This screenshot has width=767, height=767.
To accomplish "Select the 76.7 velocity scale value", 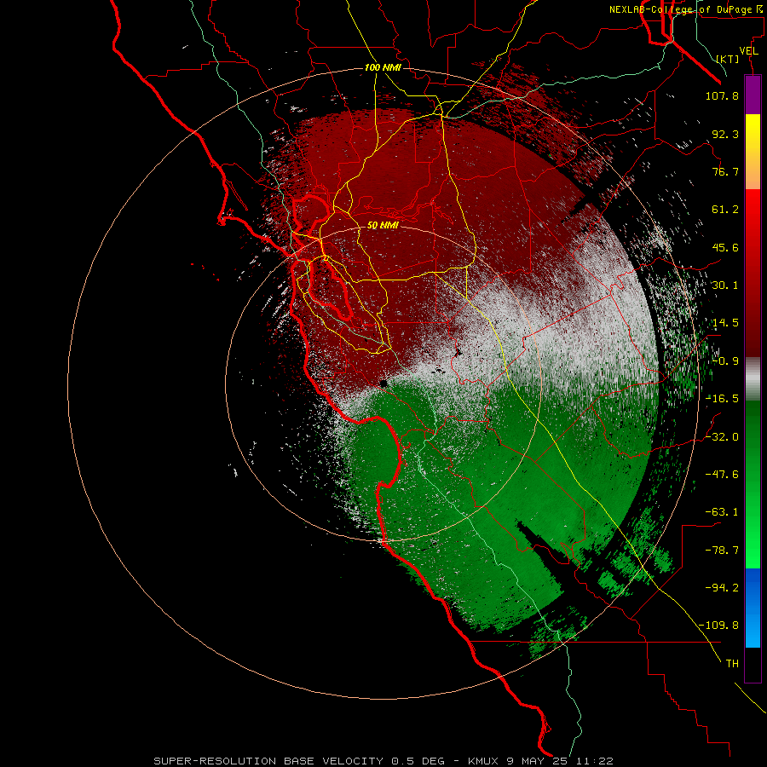I will [725, 171].
